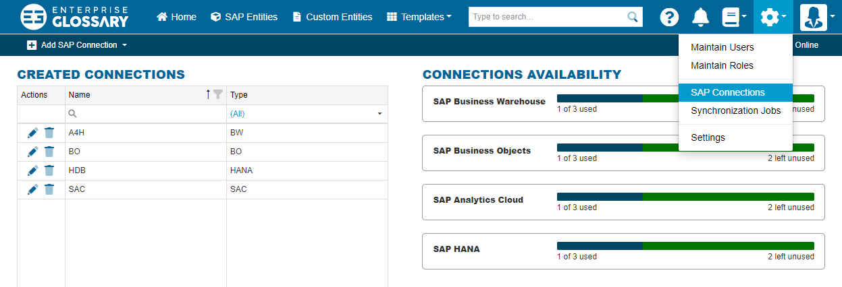Click the SAP HANA usage bar
This screenshot has width=842, height=287.
point(685,246)
